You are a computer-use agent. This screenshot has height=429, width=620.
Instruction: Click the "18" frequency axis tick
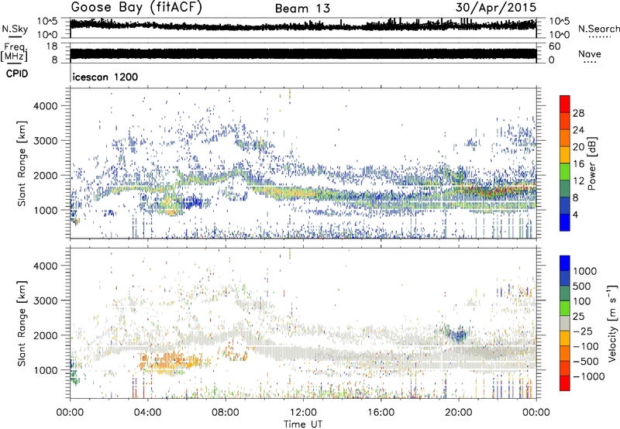pyautogui.click(x=51, y=46)
